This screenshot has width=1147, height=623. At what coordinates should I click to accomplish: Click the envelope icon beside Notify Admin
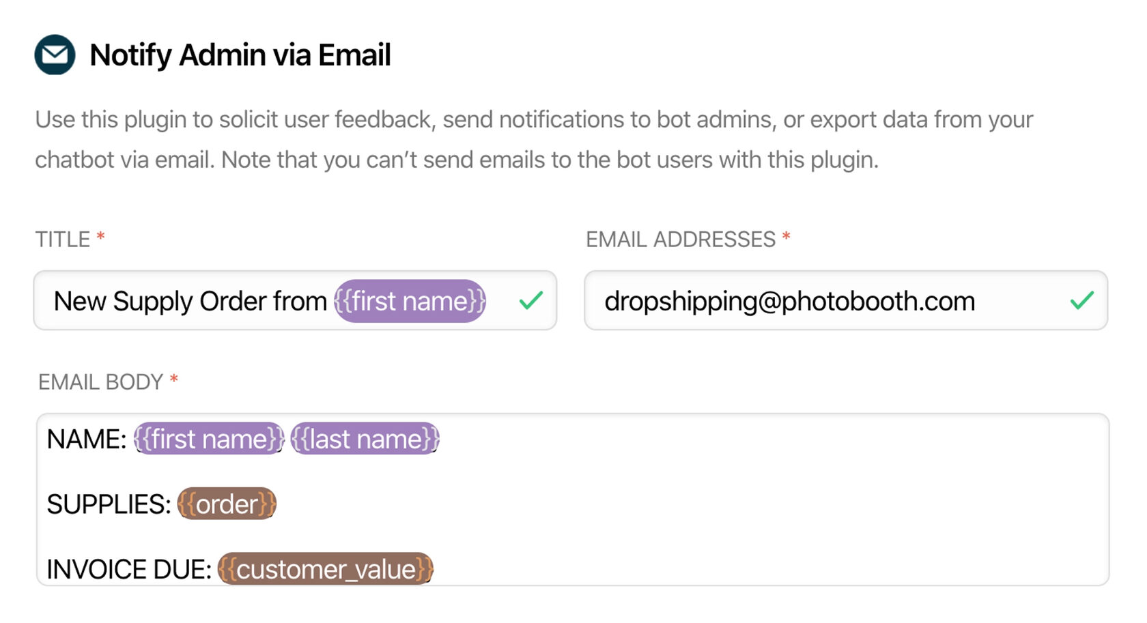point(55,55)
